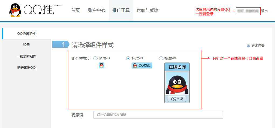Click the question mark help icon beside 更多设置
The width and height of the screenshot is (275, 128).
[248, 46]
